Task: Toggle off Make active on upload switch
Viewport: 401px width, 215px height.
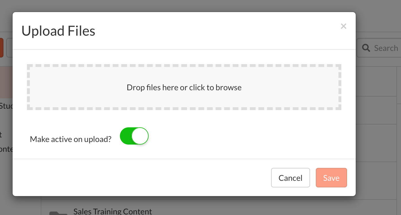Action: click(x=134, y=136)
